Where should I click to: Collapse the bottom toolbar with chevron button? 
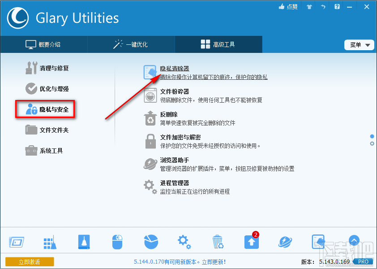point(354,241)
